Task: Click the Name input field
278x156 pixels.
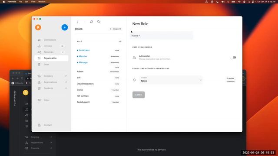Action: point(162,36)
